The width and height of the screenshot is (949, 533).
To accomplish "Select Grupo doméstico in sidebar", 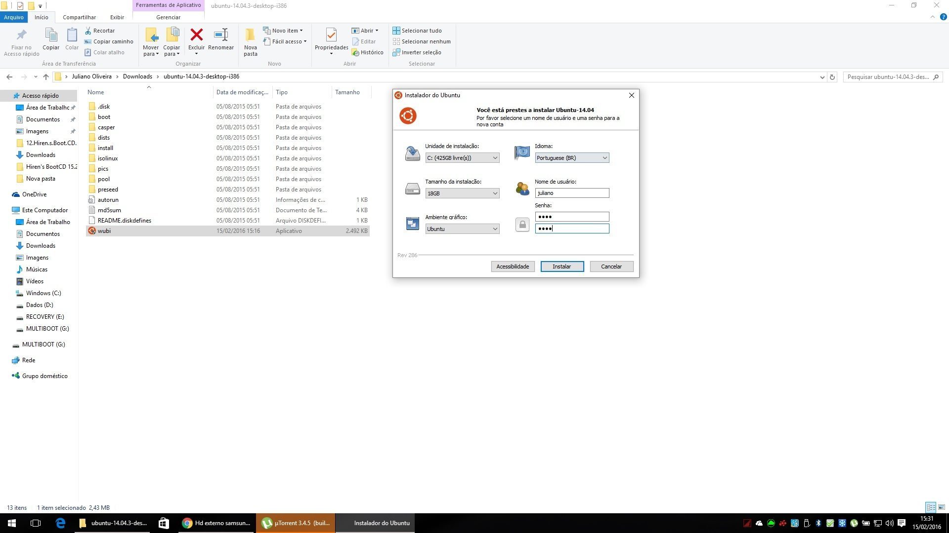I will tap(44, 376).
